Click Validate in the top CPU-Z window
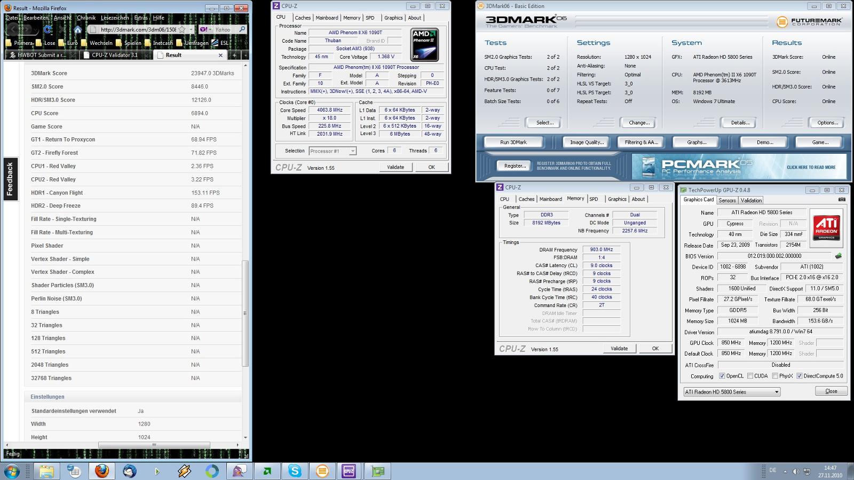 pos(396,167)
